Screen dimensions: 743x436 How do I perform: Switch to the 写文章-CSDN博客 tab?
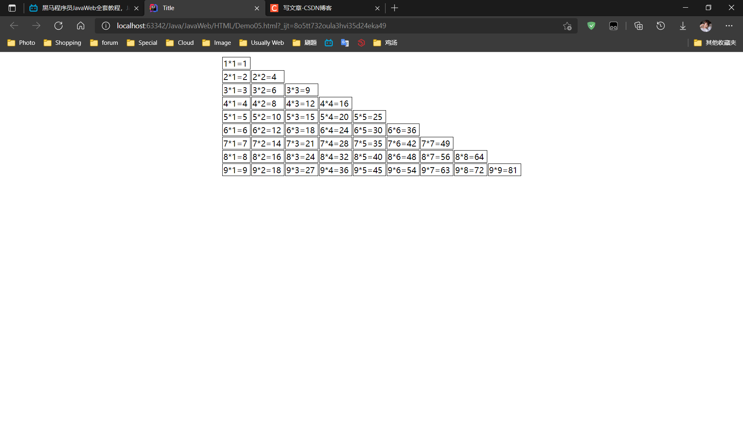click(x=325, y=8)
